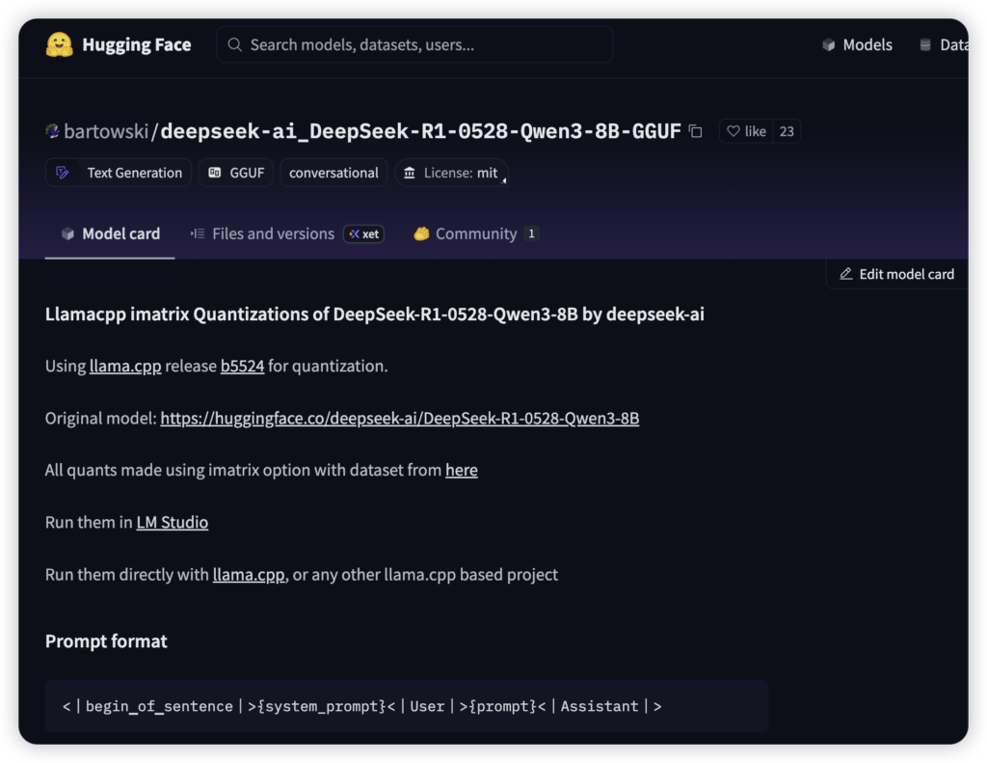Click bartowski user avatar
The image size is (987, 763).
(x=52, y=131)
